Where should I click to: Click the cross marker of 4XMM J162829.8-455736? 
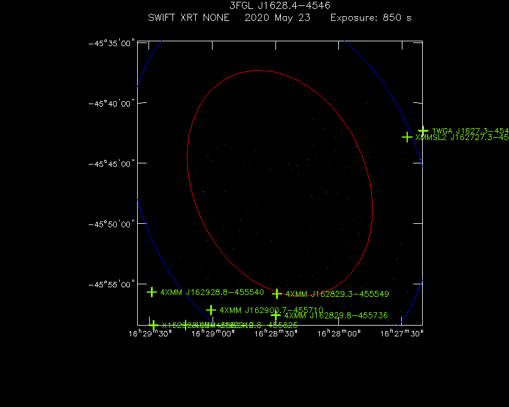tap(275, 315)
